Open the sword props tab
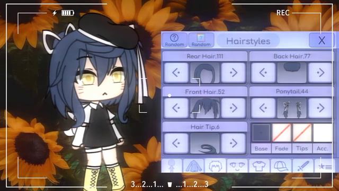The image size is (339, 191). click(303, 166)
